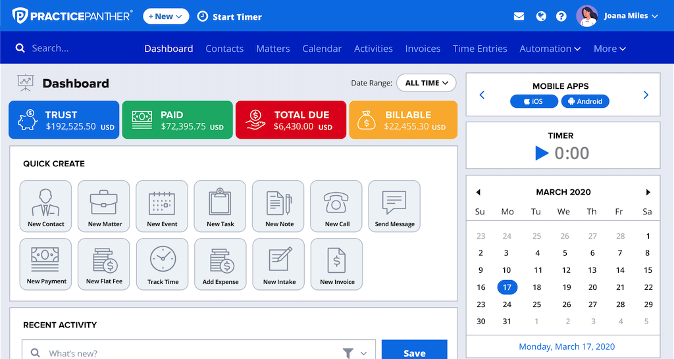Open the New Invoice icon
Viewport: 674px width, 359px height.
[x=336, y=264]
